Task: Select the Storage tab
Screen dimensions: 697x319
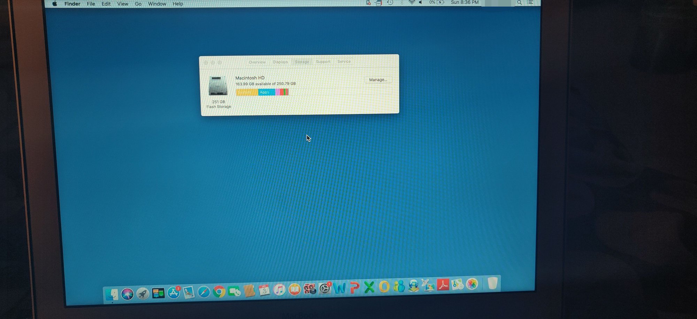Action: 302,62
